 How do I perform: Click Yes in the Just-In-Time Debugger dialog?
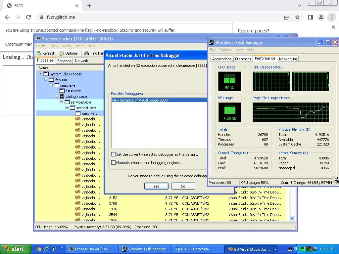[x=156, y=186]
